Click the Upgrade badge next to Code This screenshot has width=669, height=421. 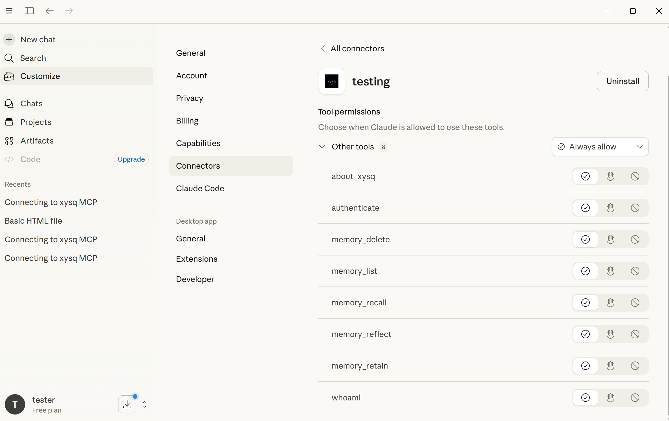pyautogui.click(x=131, y=159)
